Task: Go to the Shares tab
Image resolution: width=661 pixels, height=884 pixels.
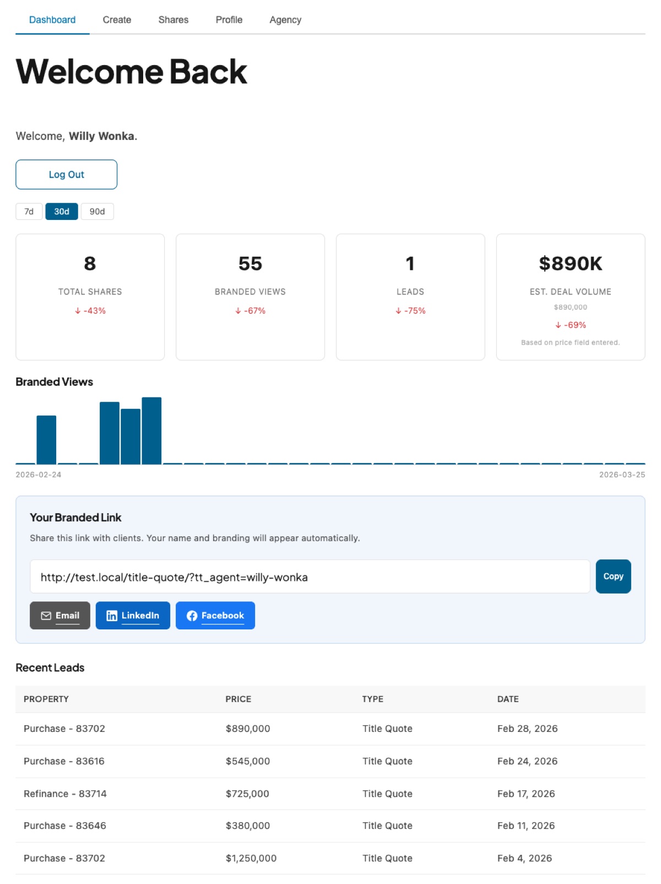Action: (174, 20)
